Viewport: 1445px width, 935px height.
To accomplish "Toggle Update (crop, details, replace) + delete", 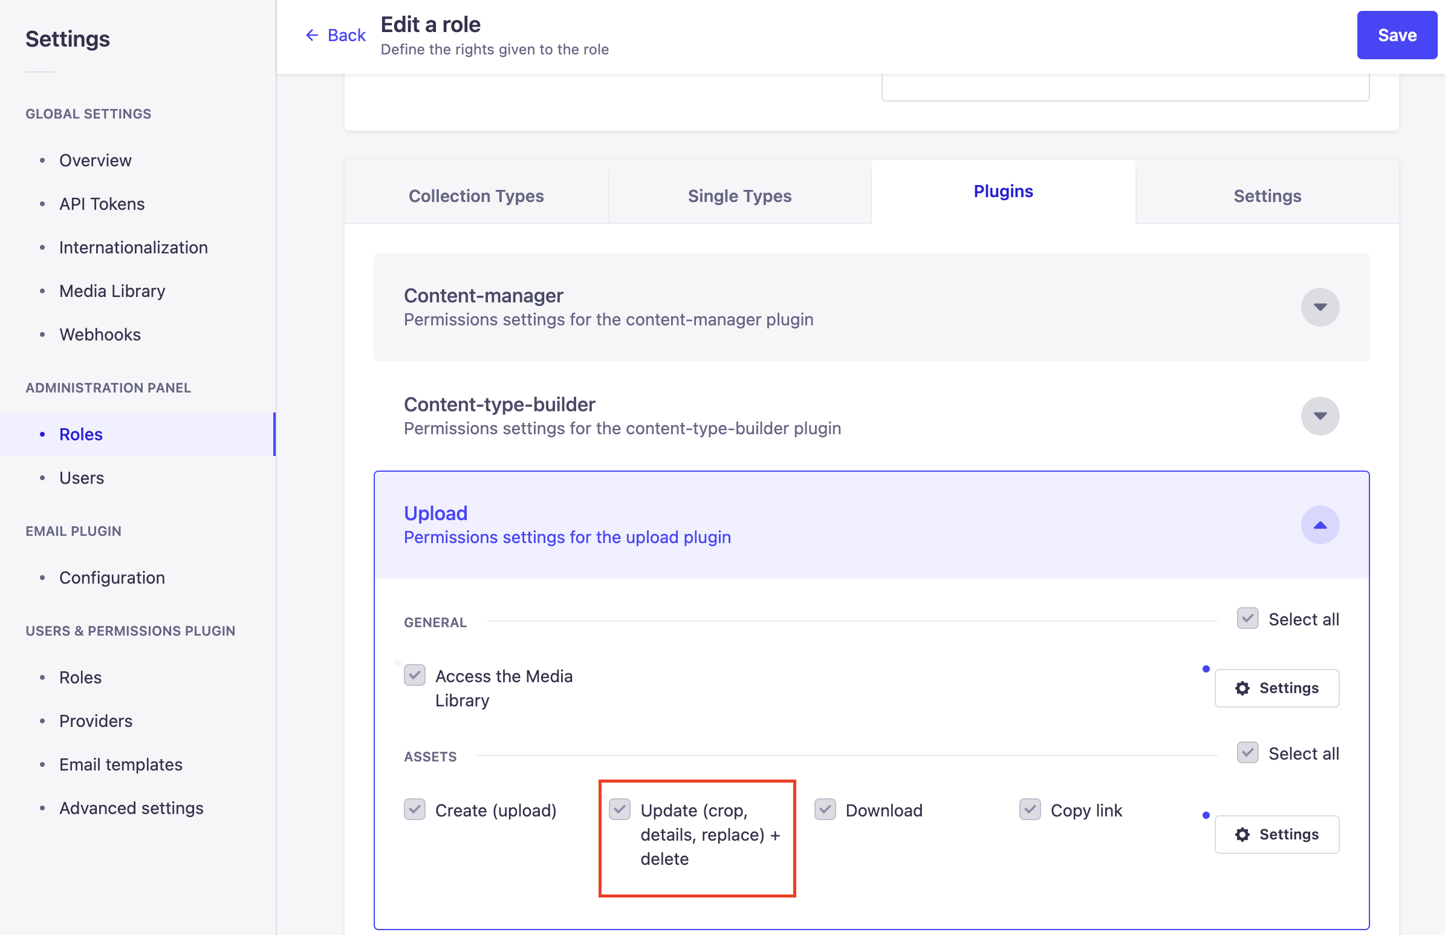I will [619, 809].
